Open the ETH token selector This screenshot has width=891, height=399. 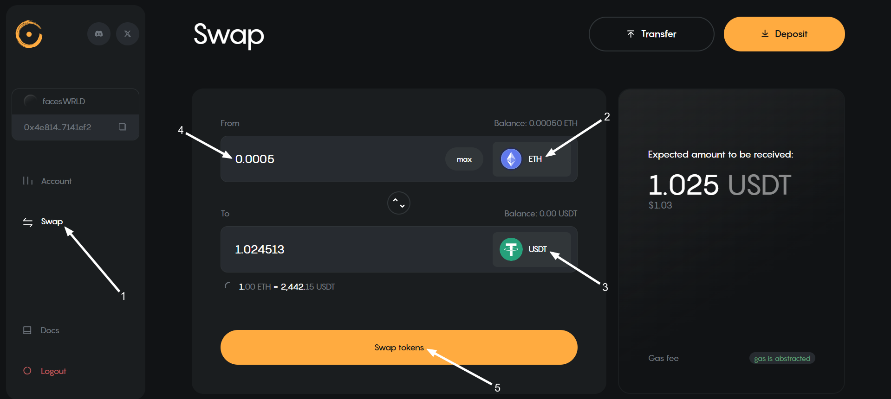pos(532,159)
